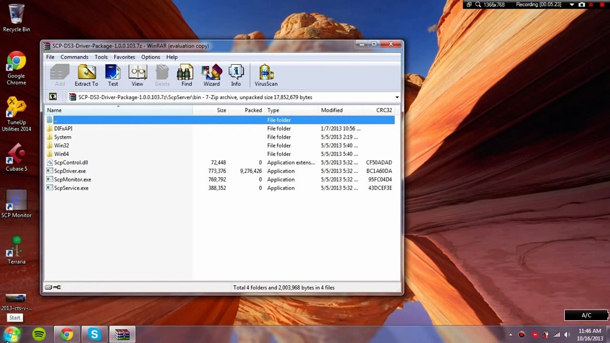Sort by the Type column header
The image size is (610, 343).
(x=291, y=110)
